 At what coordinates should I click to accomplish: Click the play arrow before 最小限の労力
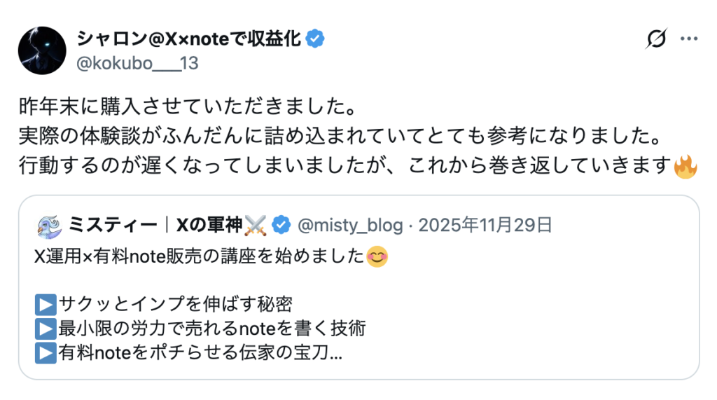45,329
